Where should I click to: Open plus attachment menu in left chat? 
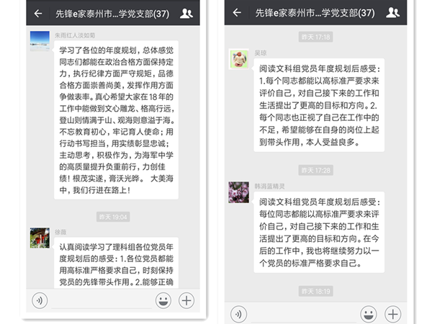pyautogui.click(x=186, y=300)
